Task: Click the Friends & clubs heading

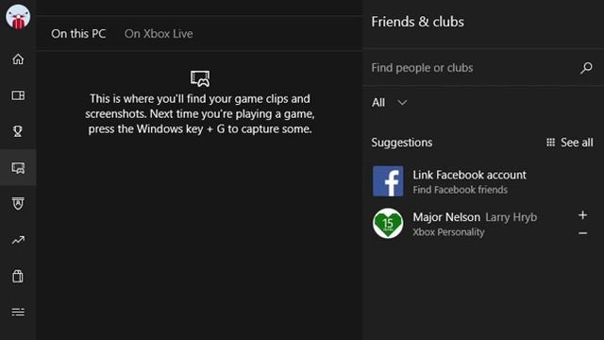Action: point(417,22)
